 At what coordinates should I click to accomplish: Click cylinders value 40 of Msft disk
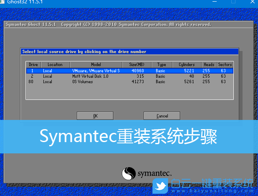tap(192, 76)
